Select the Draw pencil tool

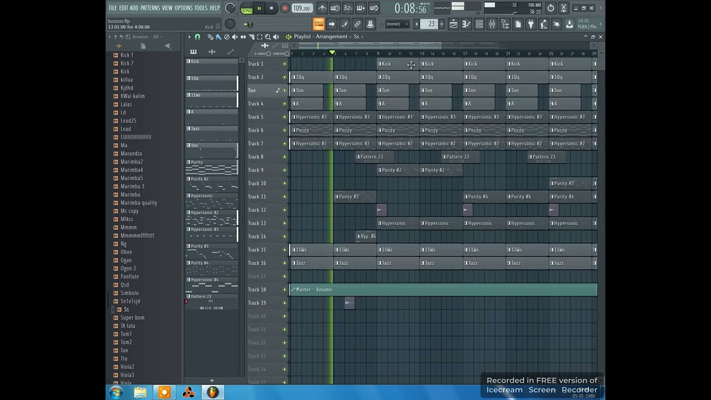coord(211,37)
